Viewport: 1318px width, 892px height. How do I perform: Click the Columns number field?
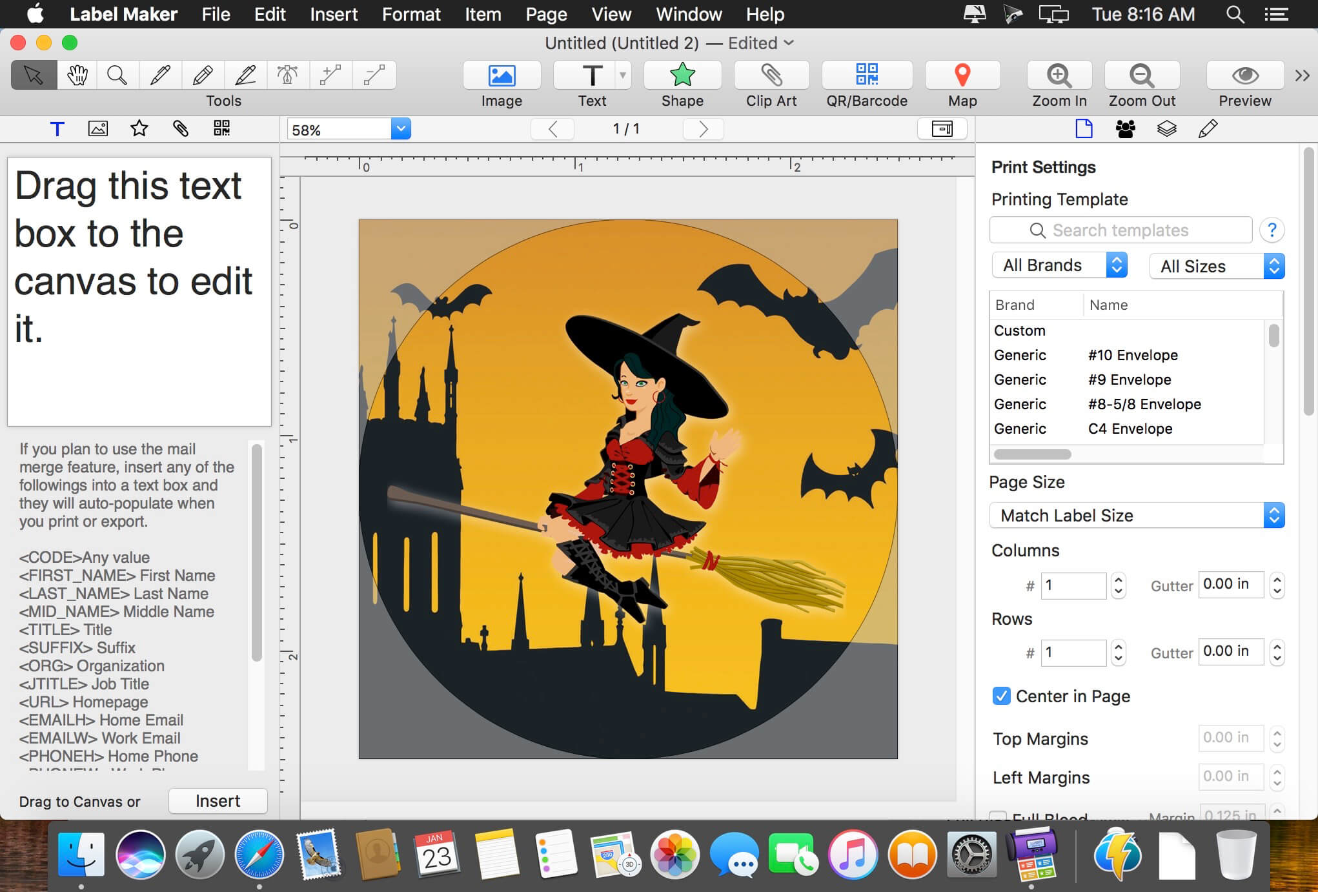click(x=1073, y=585)
